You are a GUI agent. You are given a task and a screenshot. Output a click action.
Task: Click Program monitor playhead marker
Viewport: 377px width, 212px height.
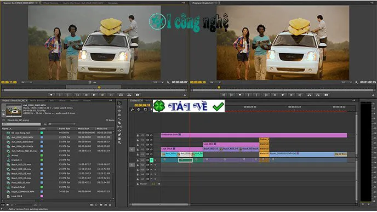219,88
